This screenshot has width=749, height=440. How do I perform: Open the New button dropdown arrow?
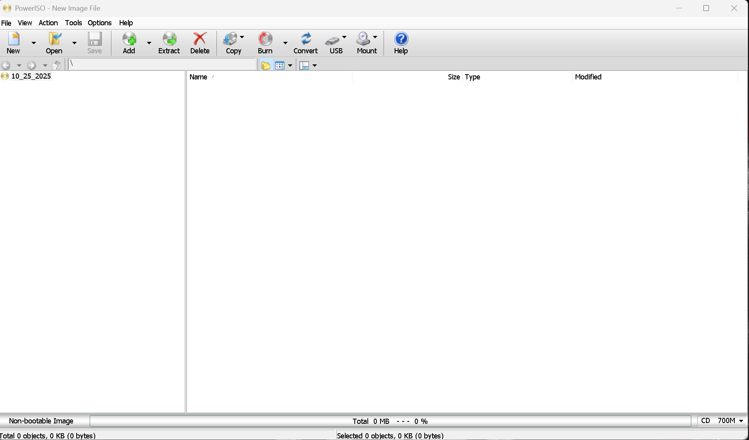(34, 43)
